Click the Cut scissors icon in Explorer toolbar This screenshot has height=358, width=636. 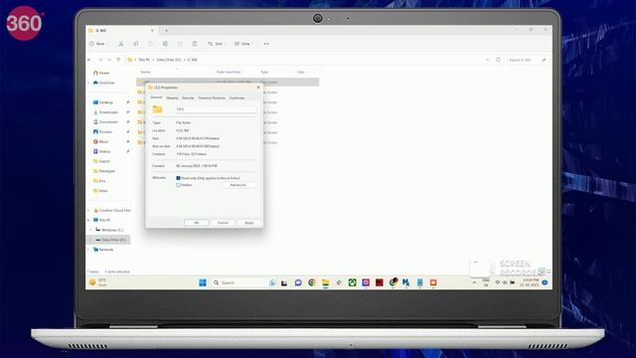[121, 44]
